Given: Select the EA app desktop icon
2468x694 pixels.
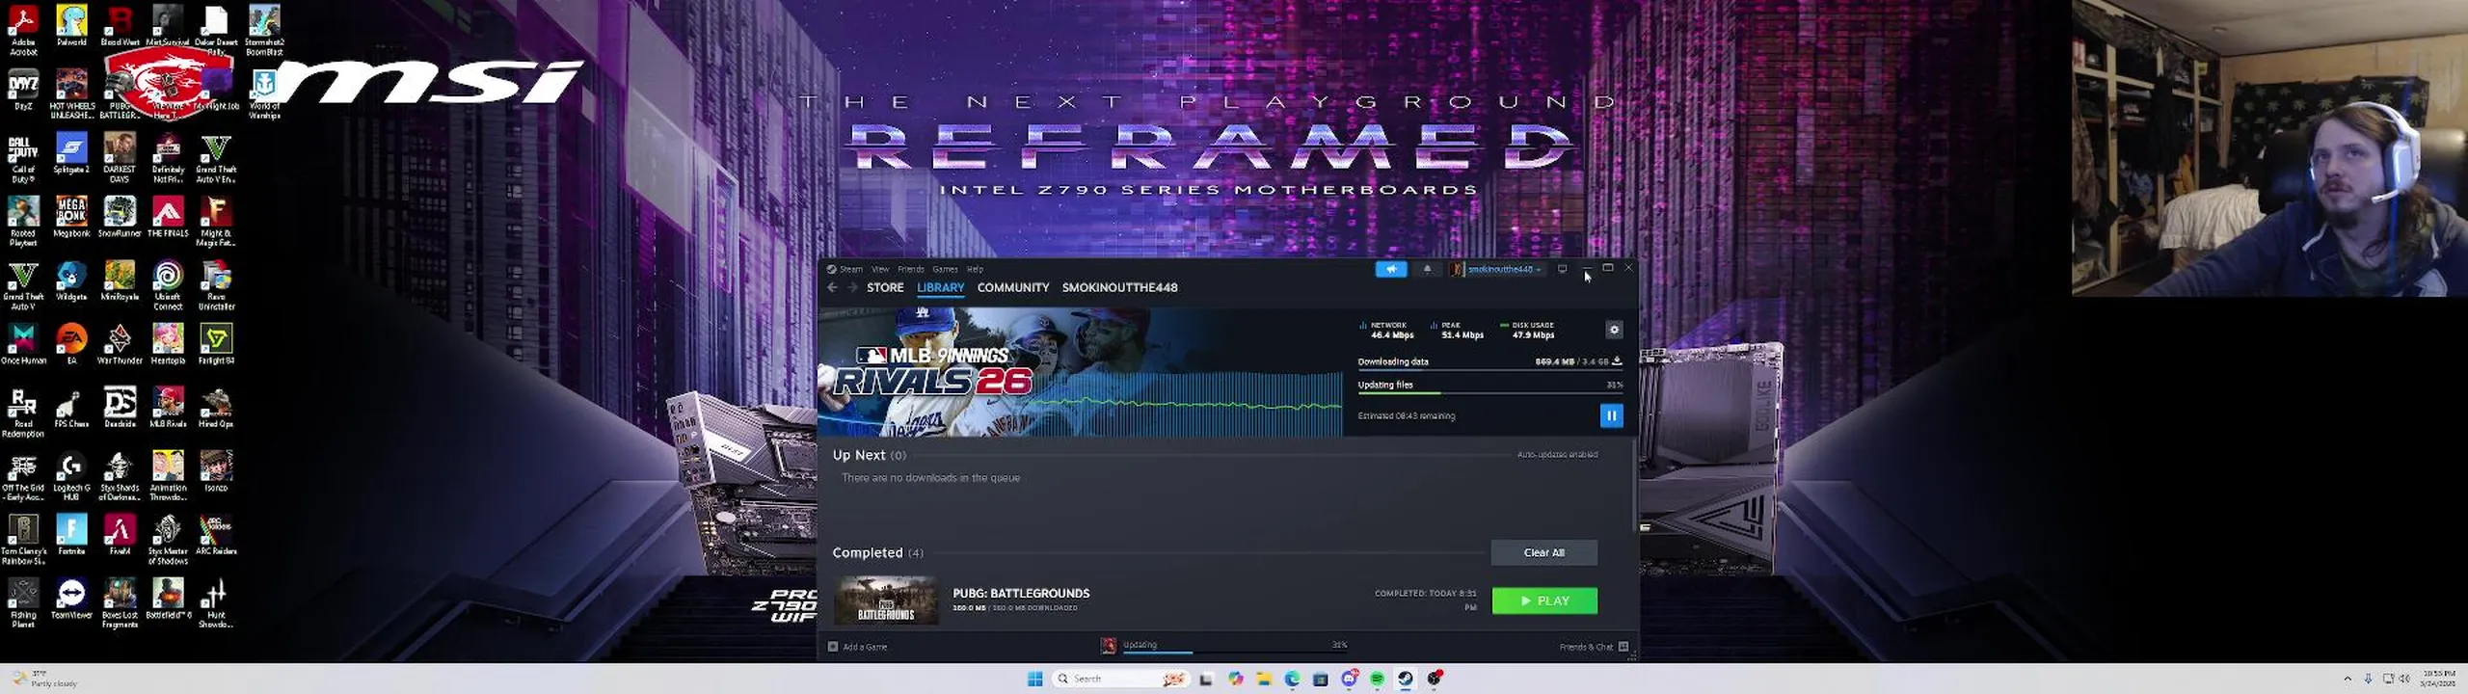Looking at the screenshot, I should coord(71,344).
